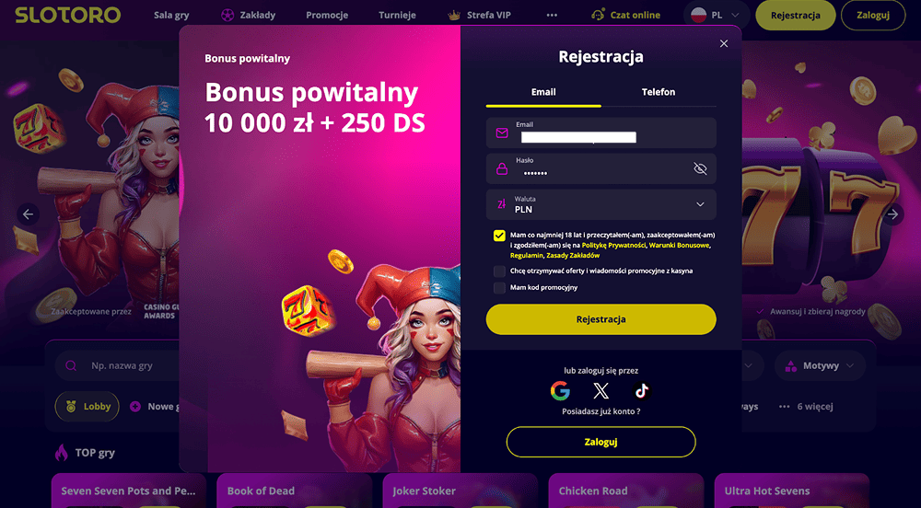
Task: Toggle password visibility eye icon
Action: coord(700,169)
